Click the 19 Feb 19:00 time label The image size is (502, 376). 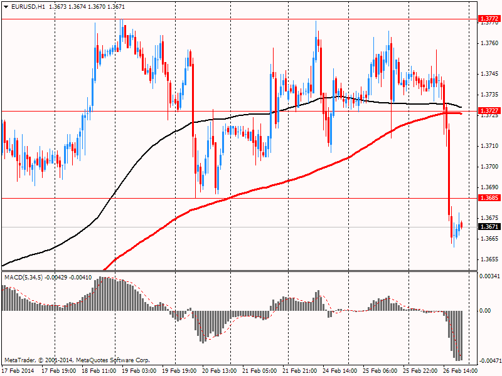pos(179,371)
